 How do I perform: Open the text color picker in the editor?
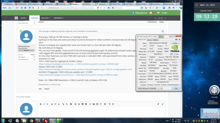coord(52,104)
